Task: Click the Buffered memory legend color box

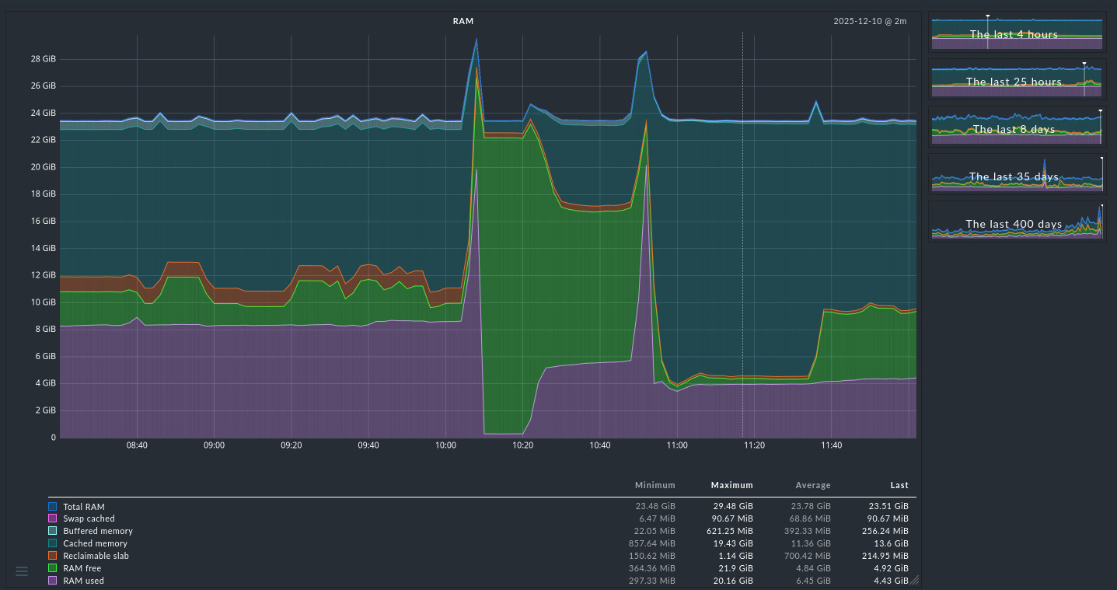Action: click(x=53, y=531)
